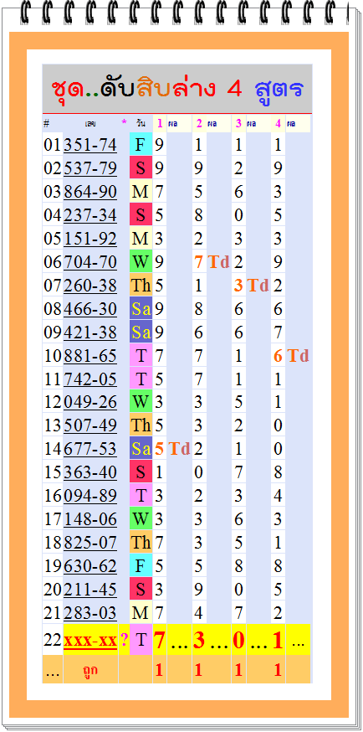Select the column 4 header
Image resolution: width=363 pixels, height=732 pixels.
(x=279, y=124)
